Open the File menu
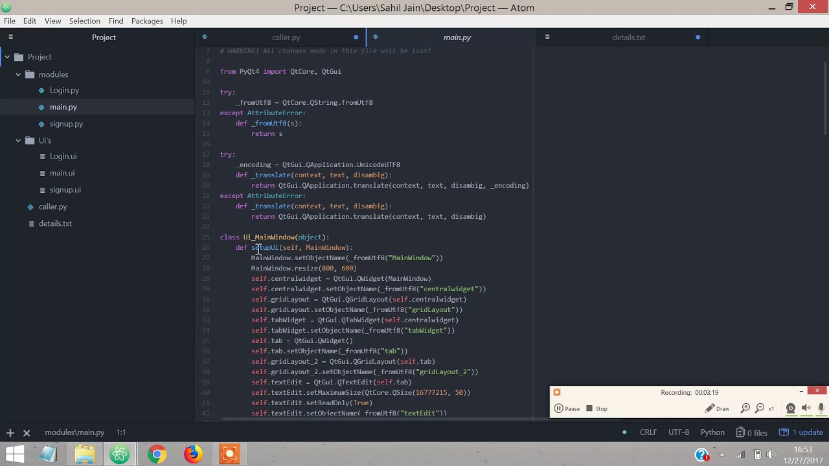 10,21
